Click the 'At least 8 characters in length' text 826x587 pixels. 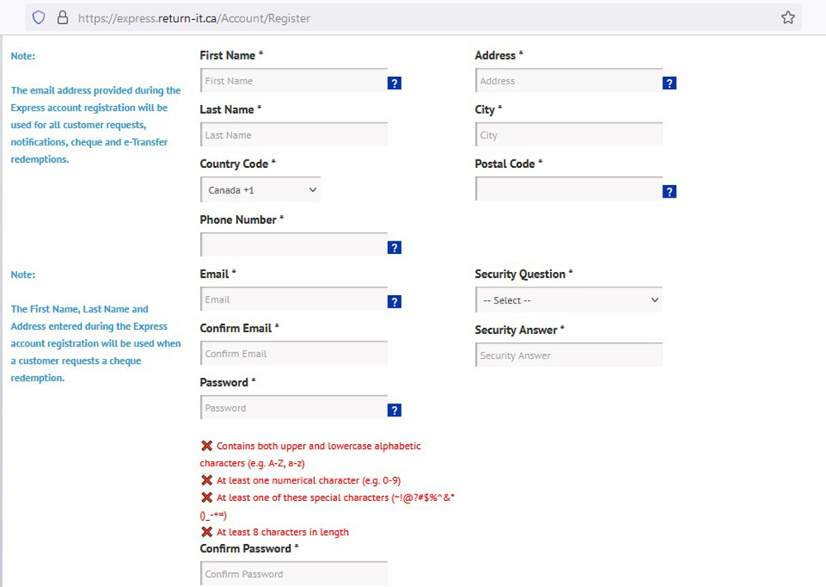(x=282, y=532)
